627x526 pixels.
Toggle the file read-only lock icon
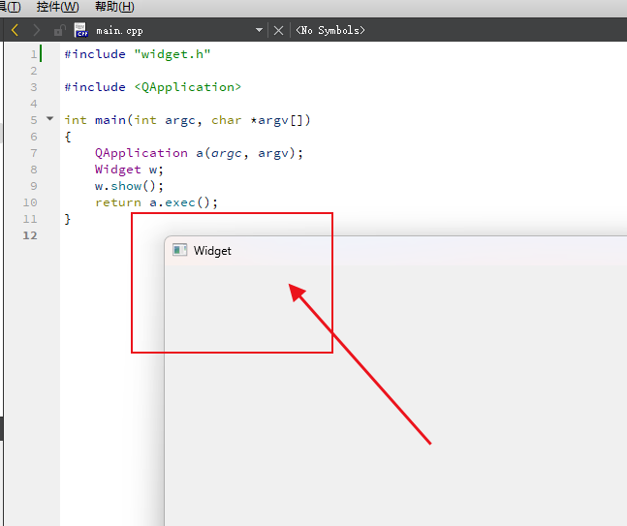59,30
